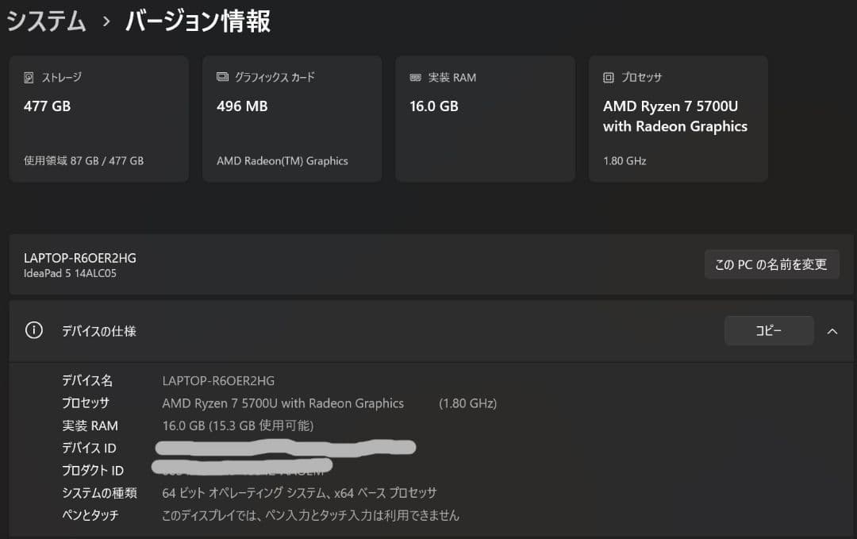Click the コピー button for device specs
The image size is (857, 539).
click(768, 331)
